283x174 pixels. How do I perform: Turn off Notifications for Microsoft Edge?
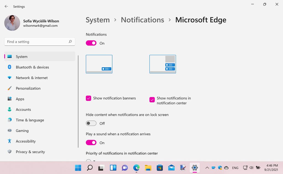point(91,43)
